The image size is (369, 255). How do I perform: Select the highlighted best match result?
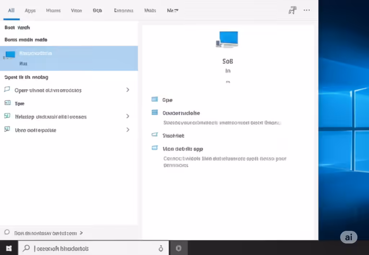pos(69,58)
